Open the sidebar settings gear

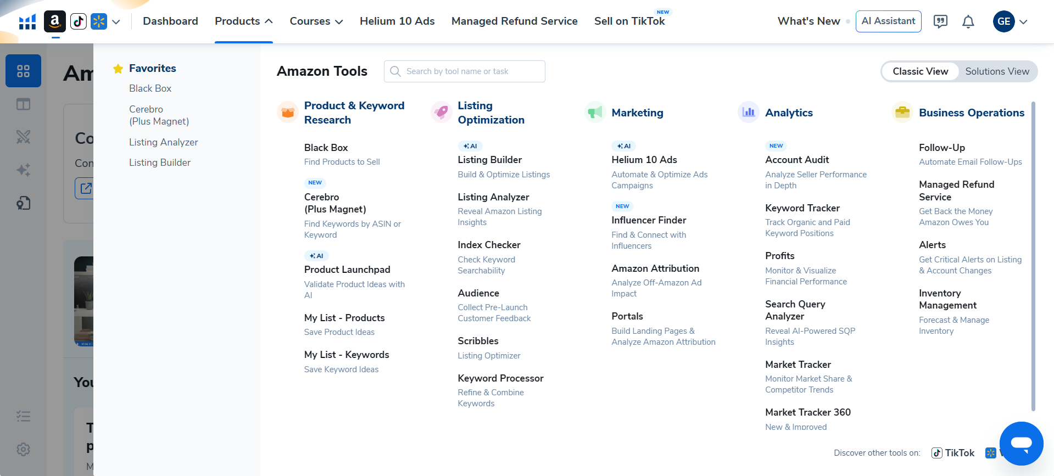tap(23, 449)
